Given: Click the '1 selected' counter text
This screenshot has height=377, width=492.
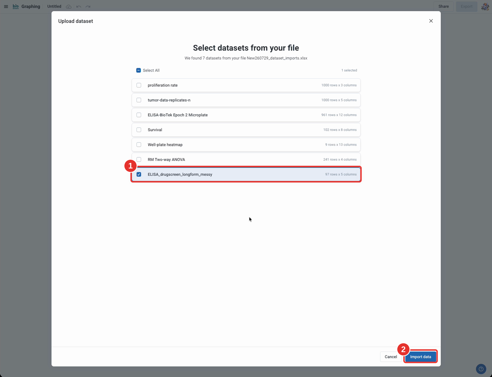Looking at the screenshot, I should tap(349, 70).
